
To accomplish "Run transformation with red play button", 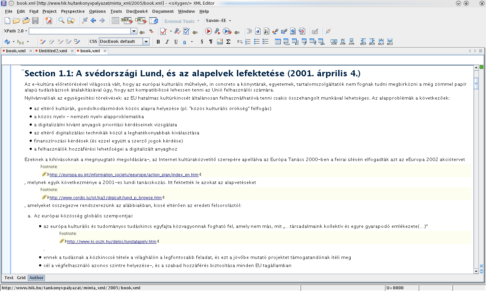I will (209, 31).
